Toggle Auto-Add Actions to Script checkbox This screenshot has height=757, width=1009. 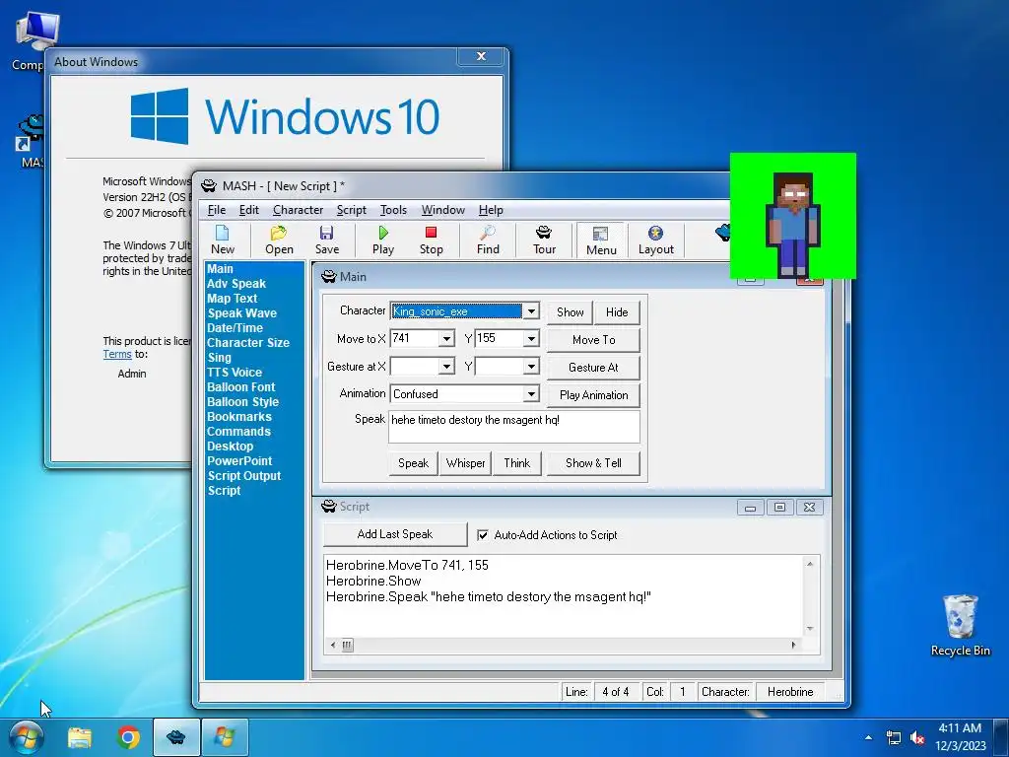click(483, 535)
